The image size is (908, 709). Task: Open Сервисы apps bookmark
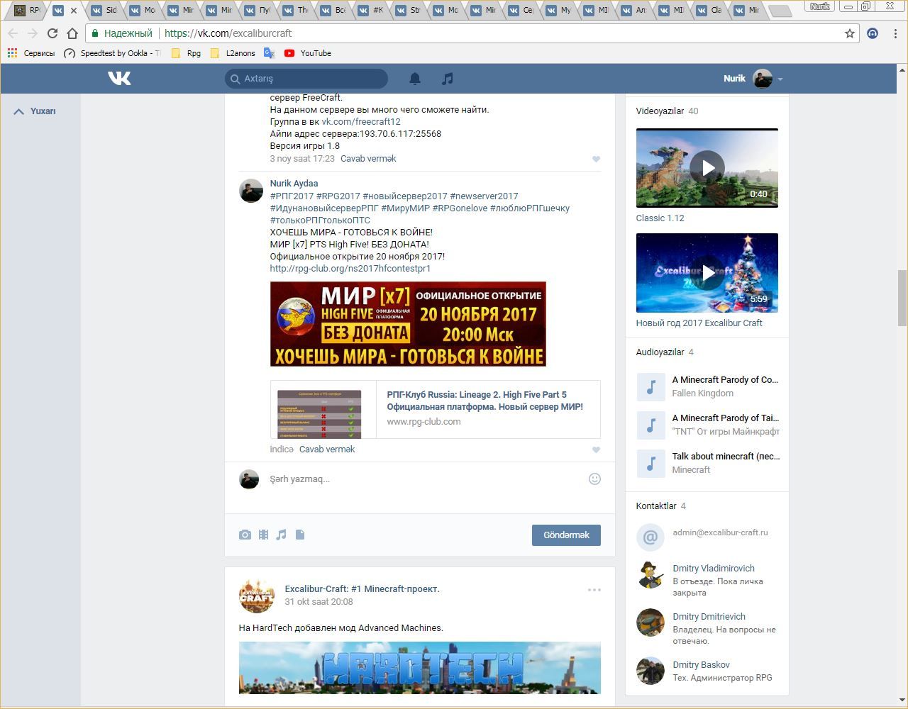tap(31, 53)
